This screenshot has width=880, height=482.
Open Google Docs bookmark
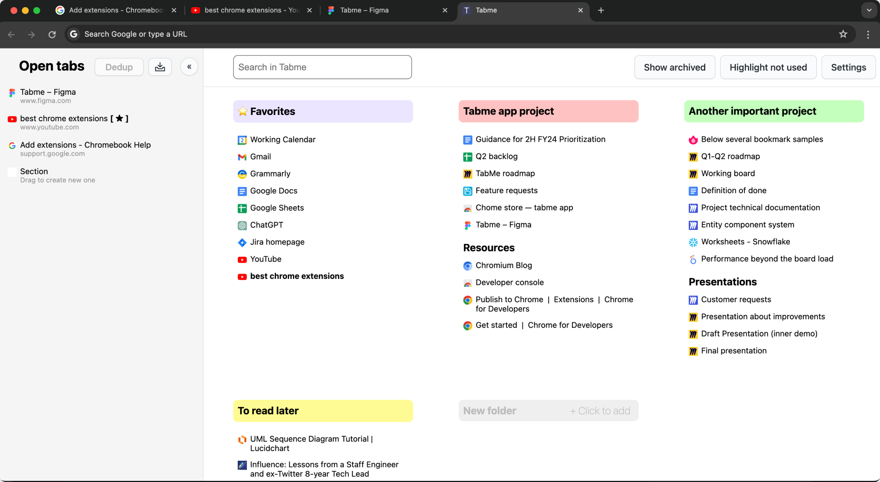coord(274,191)
